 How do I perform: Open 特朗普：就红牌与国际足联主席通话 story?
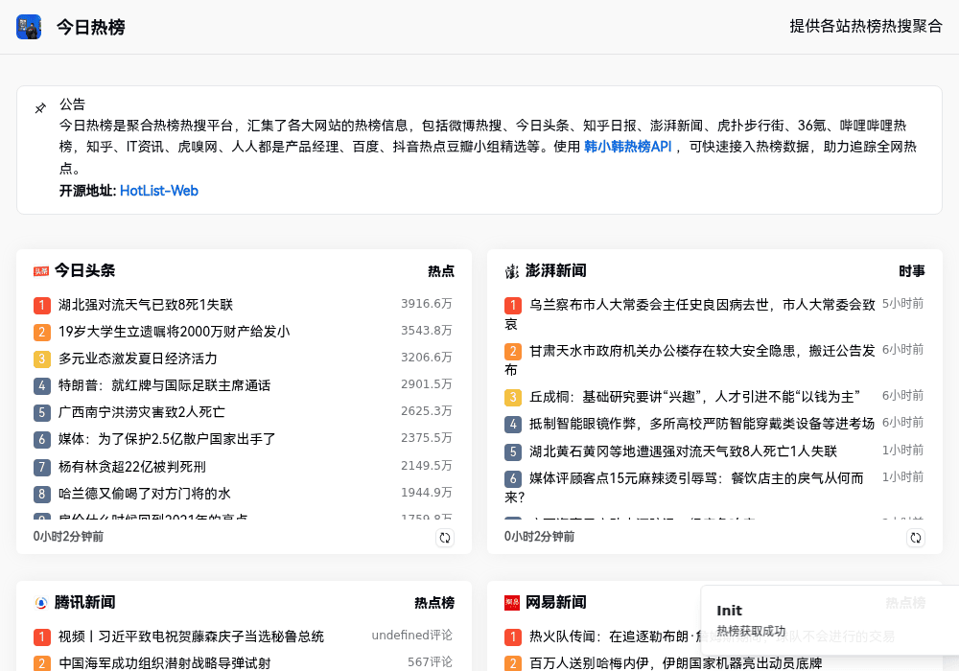point(165,385)
